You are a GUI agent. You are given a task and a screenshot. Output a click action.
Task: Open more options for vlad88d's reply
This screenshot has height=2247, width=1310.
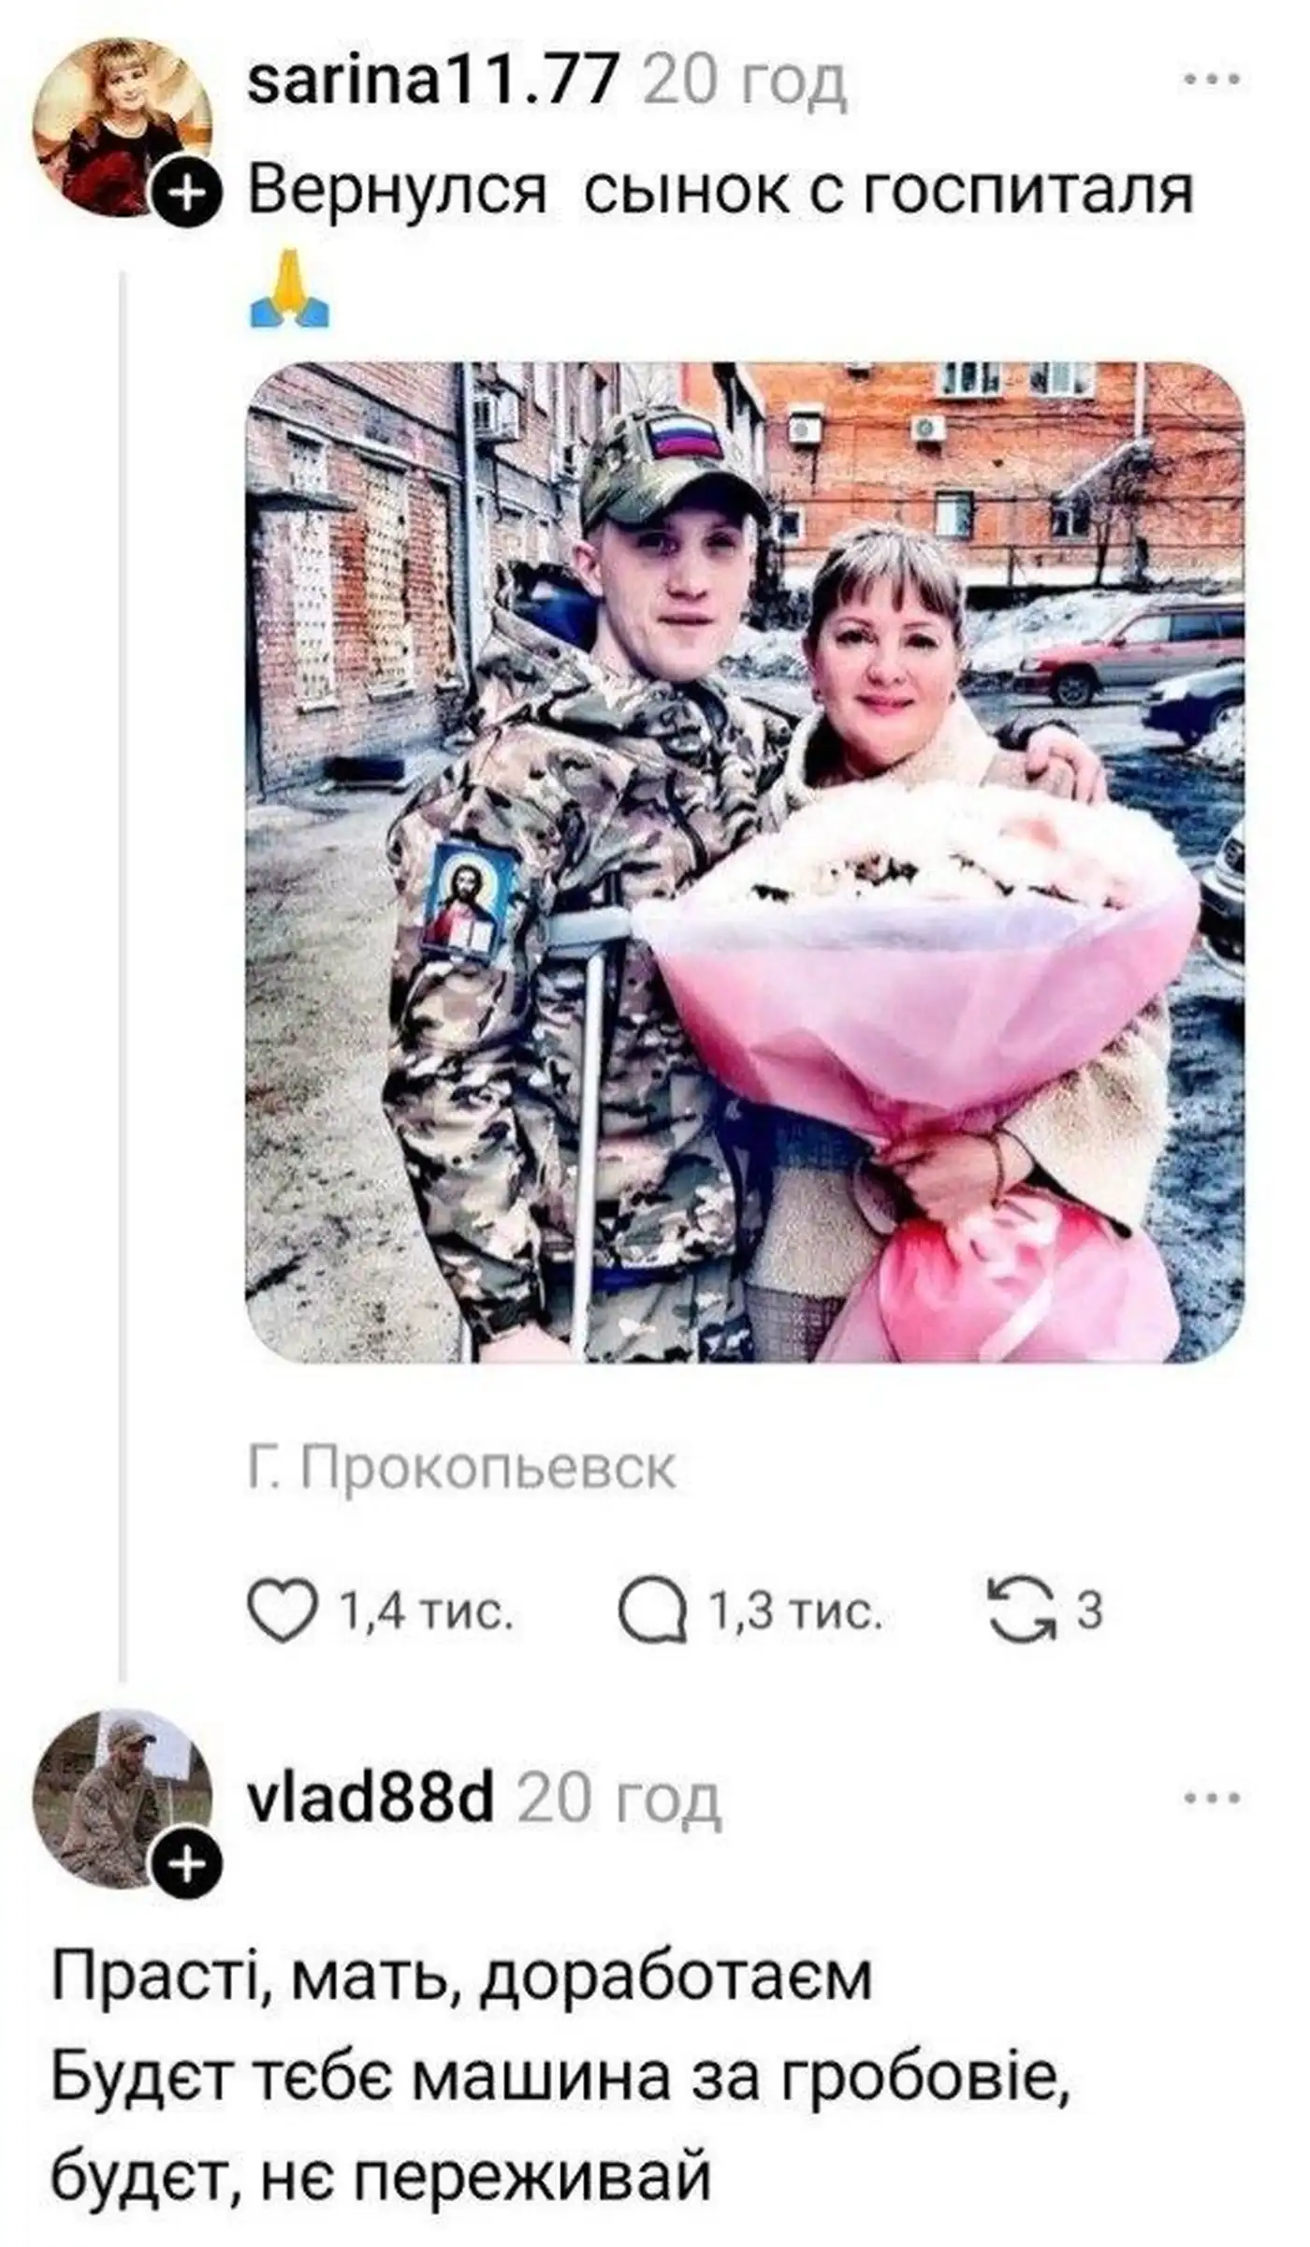coord(1214,1798)
